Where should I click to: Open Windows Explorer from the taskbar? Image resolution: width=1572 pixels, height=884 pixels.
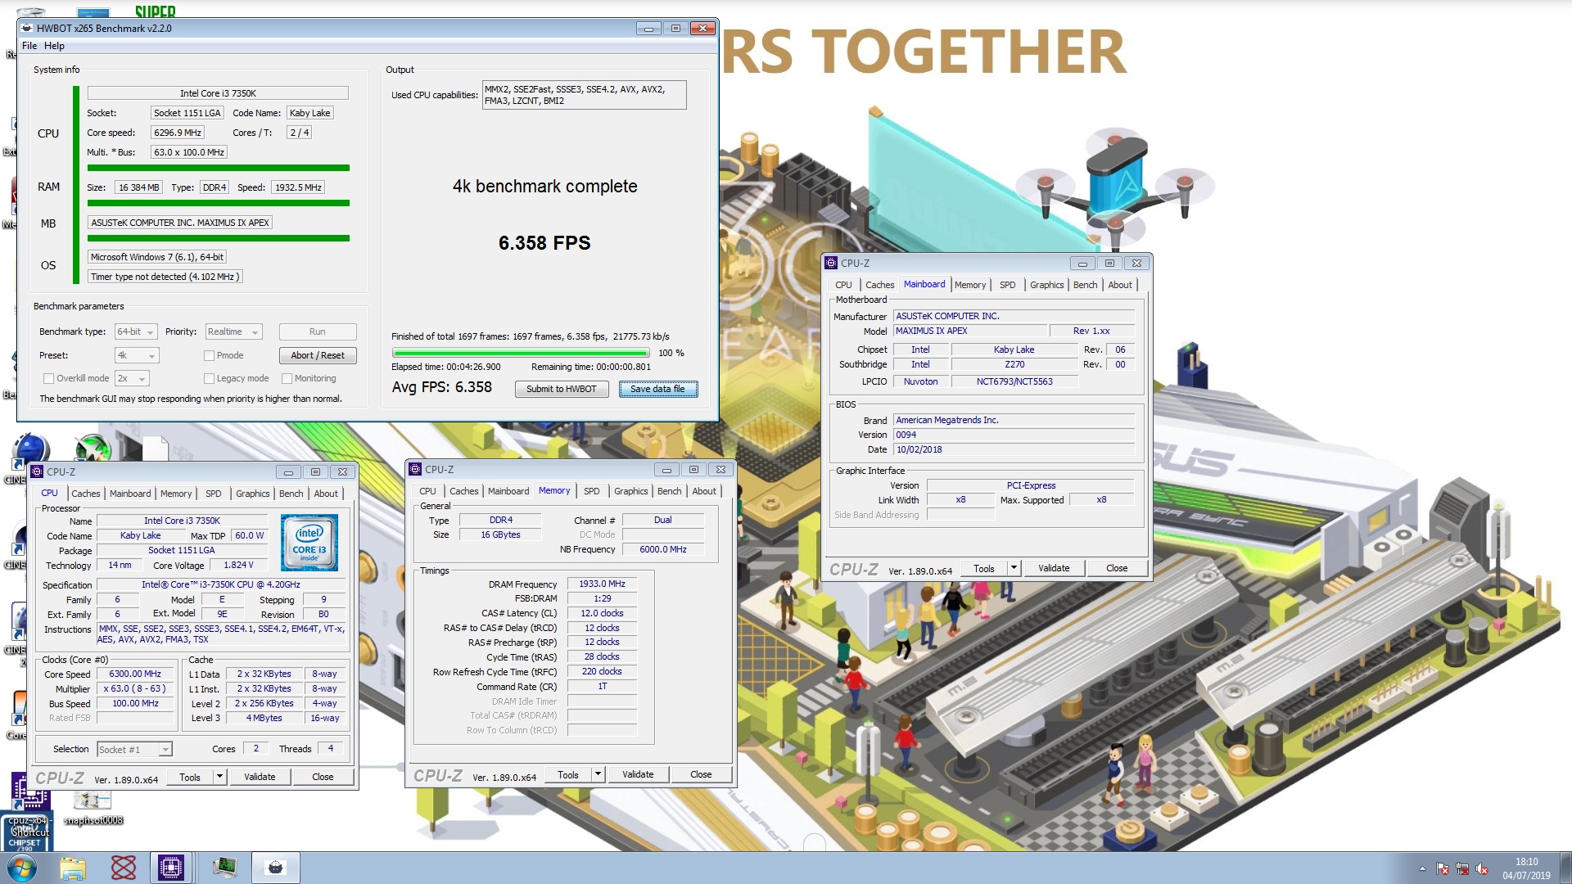pos(73,868)
